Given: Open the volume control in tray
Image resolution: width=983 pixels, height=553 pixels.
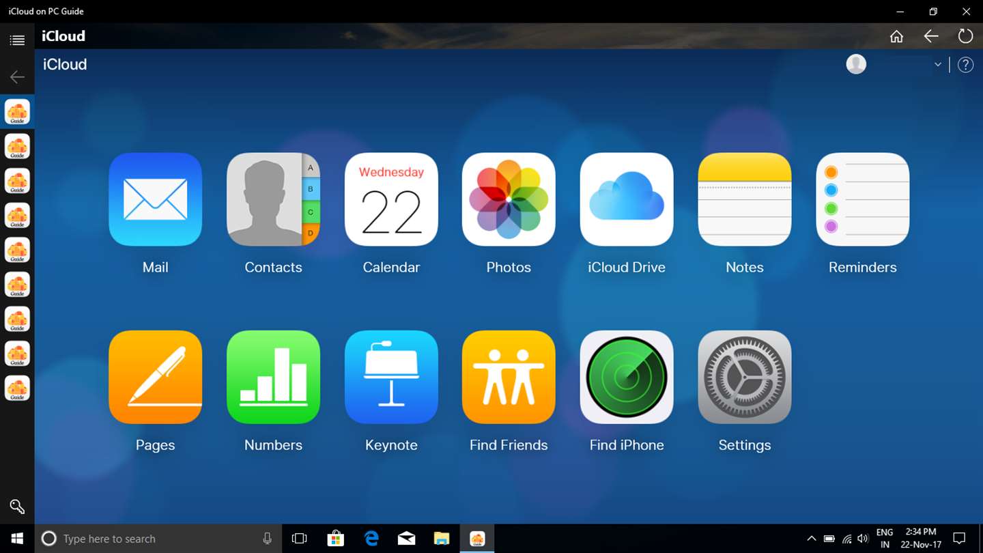Looking at the screenshot, I should click(863, 539).
